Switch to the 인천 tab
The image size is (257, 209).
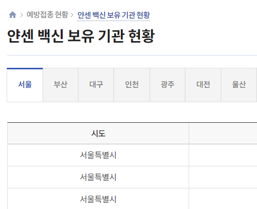(132, 85)
